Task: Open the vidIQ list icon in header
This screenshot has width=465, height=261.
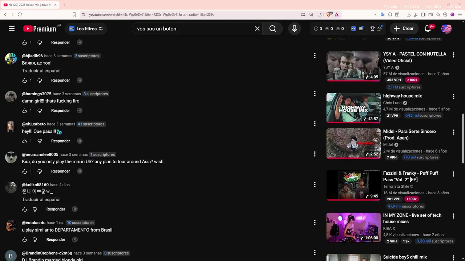Action: click(x=361, y=29)
